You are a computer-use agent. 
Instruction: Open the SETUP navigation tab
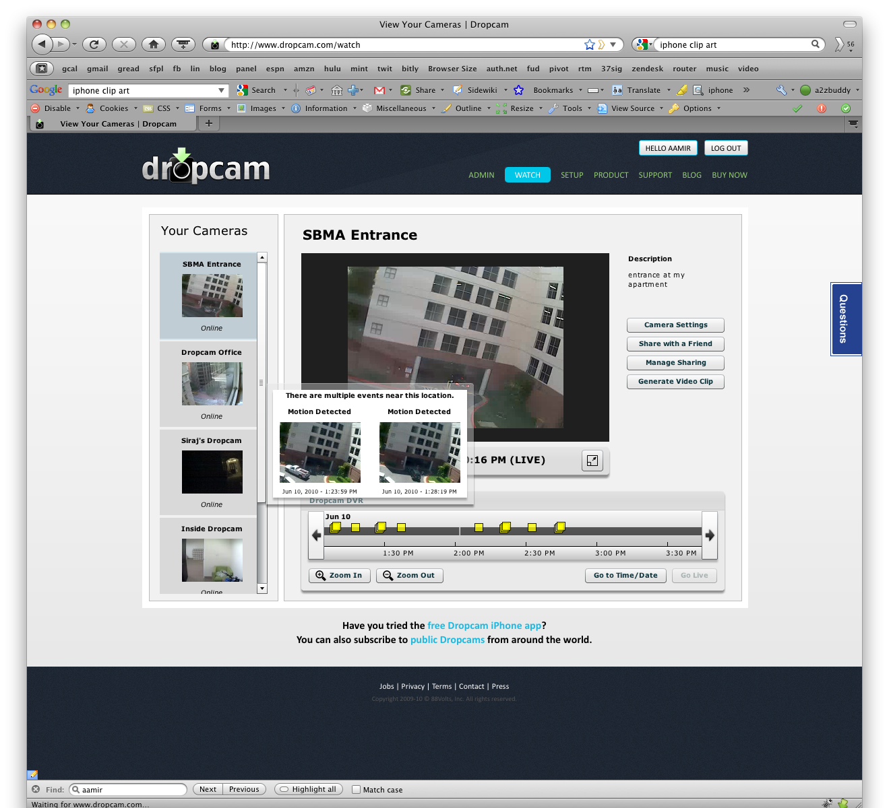[572, 175]
